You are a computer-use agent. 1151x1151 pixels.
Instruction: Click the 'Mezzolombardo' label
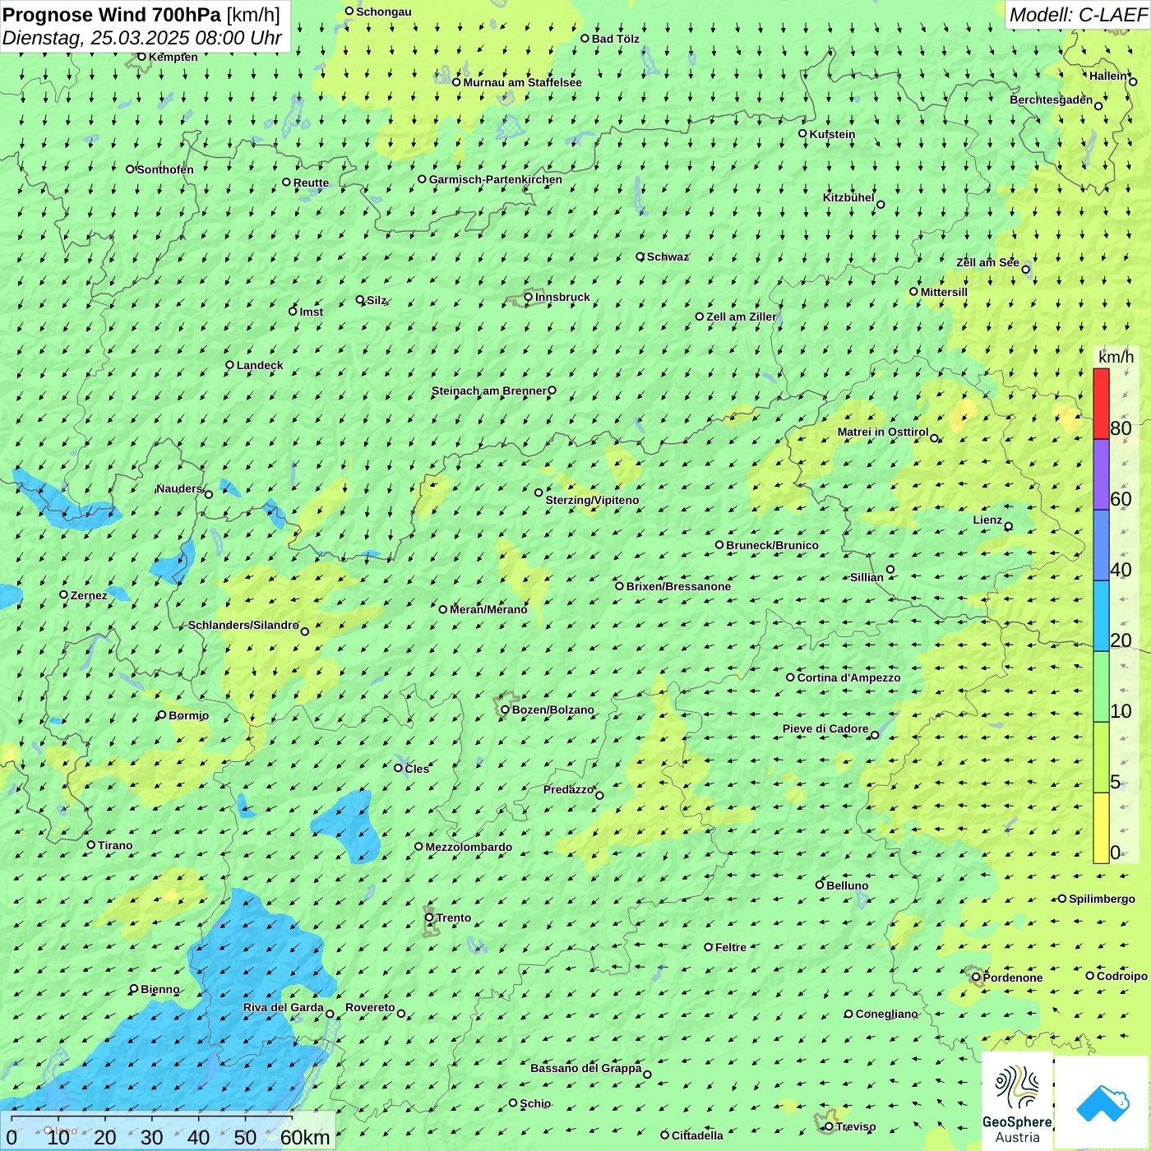point(469,847)
